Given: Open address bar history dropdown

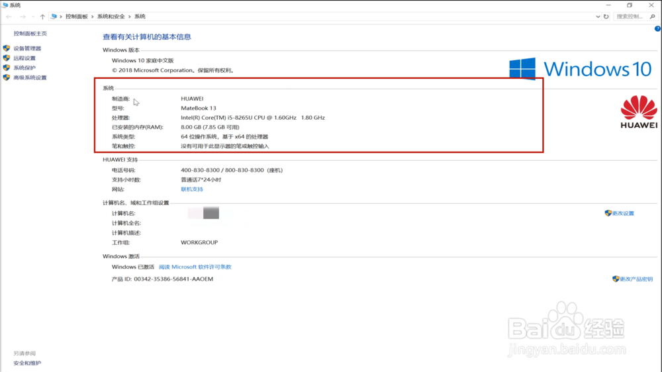Looking at the screenshot, I should coord(598,17).
